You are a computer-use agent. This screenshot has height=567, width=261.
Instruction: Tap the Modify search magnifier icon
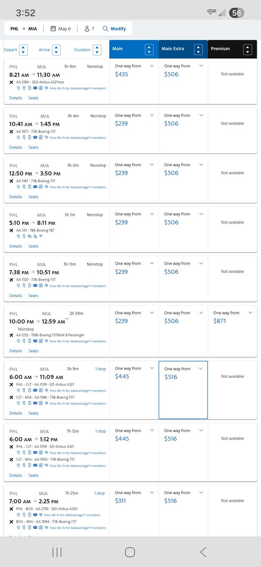pos(106,29)
